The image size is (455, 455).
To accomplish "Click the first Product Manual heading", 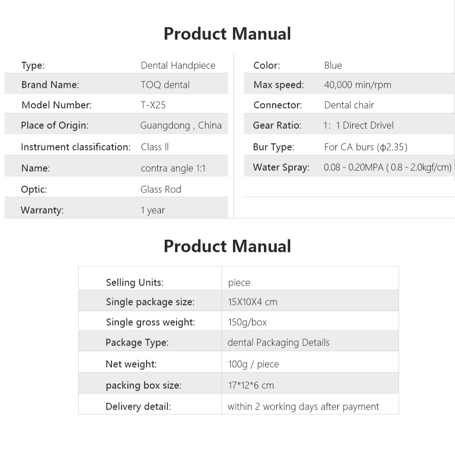I will pyautogui.click(x=227, y=34).
